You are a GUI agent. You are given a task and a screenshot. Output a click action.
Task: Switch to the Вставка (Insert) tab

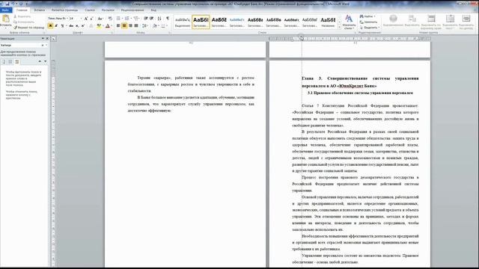pos(40,10)
